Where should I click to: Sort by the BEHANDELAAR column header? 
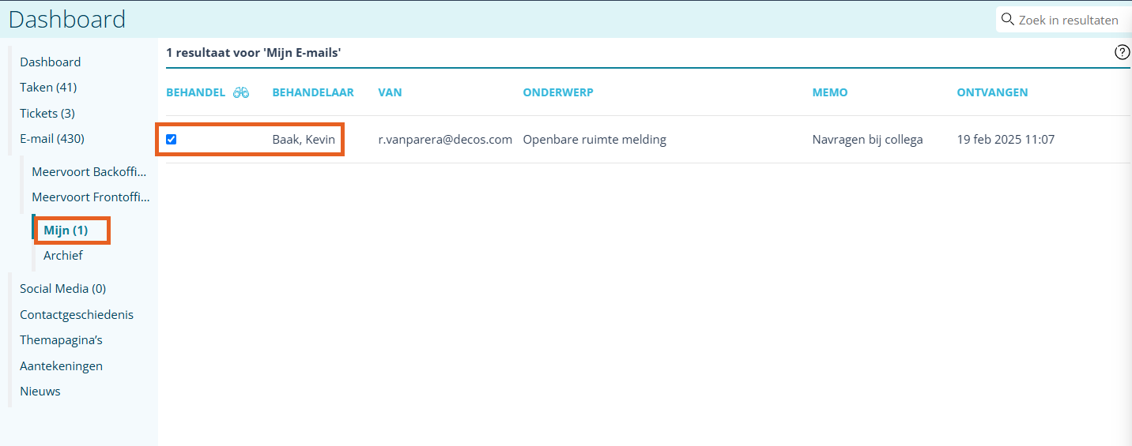[313, 92]
